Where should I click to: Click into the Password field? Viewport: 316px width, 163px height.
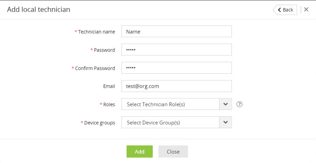pyautogui.click(x=176, y=50)
